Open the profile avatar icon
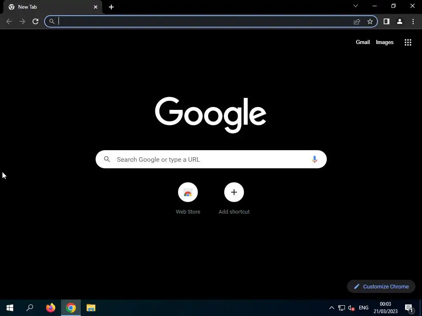Image resolution: width=422 pixels, height=316 pixels. tap(400, 21)
